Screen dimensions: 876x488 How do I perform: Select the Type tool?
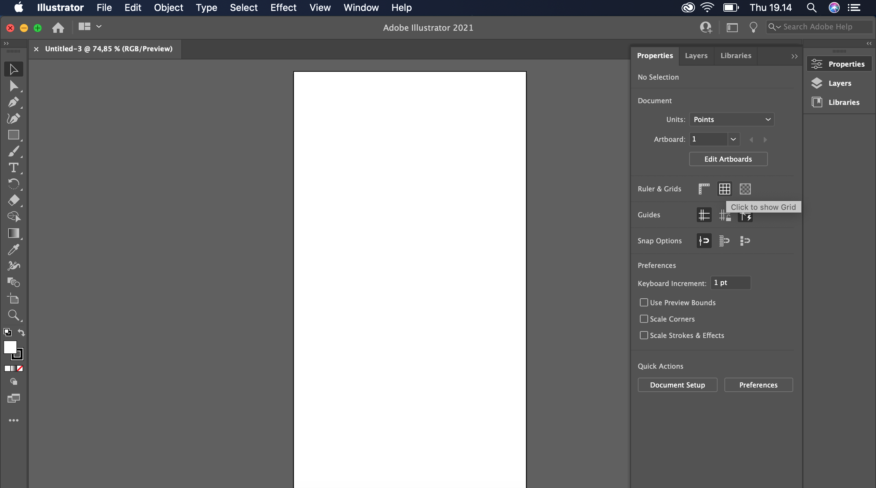(x=14, y=168)
